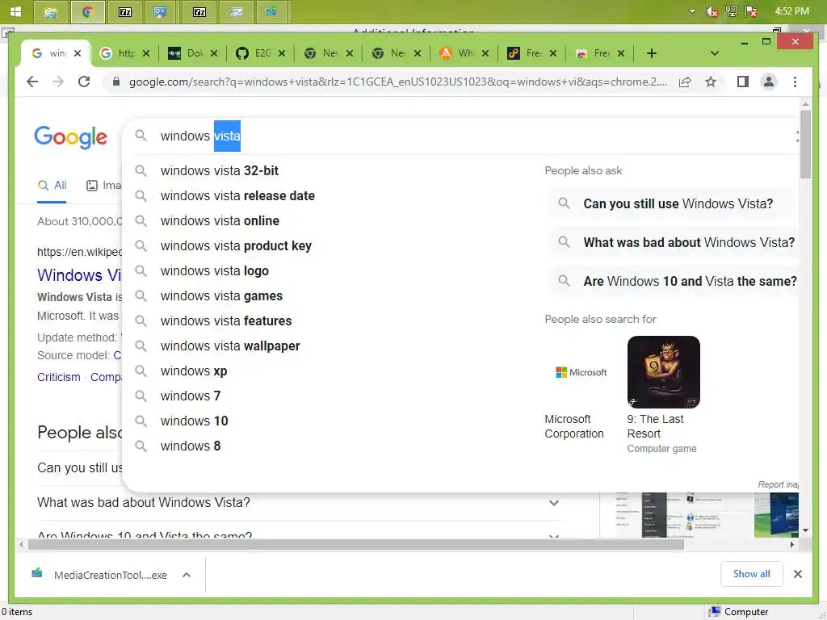Open the 'Criticism' sublink

(58, 378)
